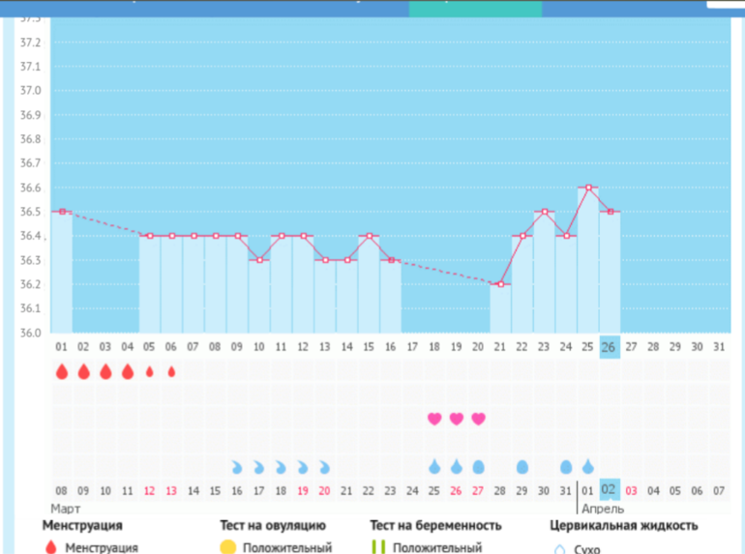Select the pink heart on cycle day 18
The image size is (745, 554).
click(434, 419)
